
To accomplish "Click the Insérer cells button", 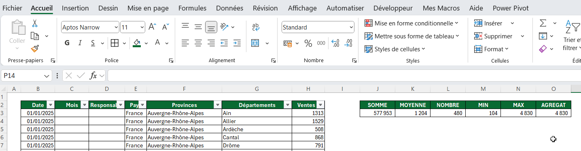I will click(x=488, y=23).
